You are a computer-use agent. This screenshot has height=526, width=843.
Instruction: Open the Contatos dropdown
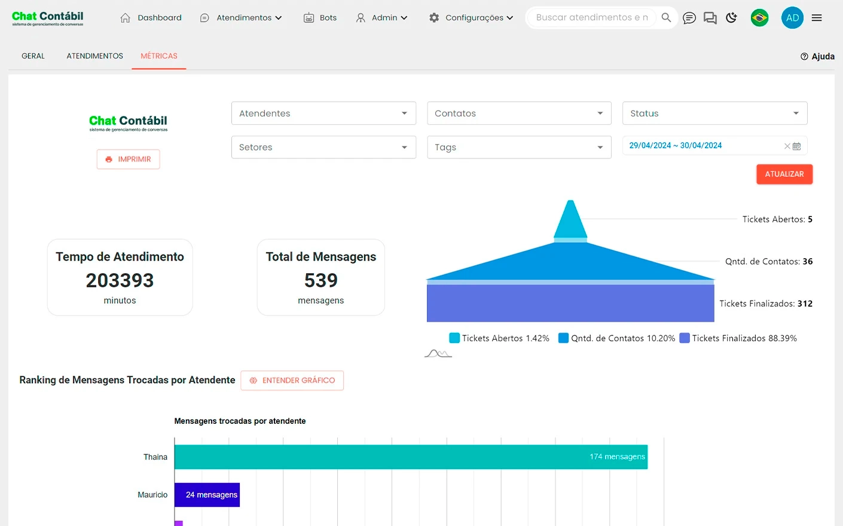(519, 113)
